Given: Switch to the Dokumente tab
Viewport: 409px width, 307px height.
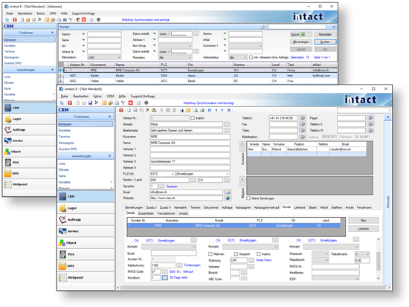Looking at the screenshot, I should click(x=210, y=207).
